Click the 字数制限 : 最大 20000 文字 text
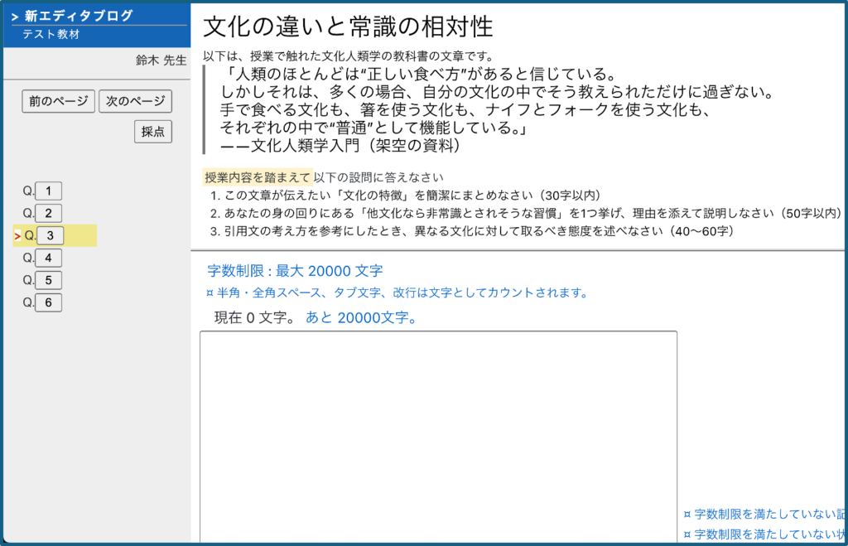This screenshot has height=546, width=848. [296, 271]
